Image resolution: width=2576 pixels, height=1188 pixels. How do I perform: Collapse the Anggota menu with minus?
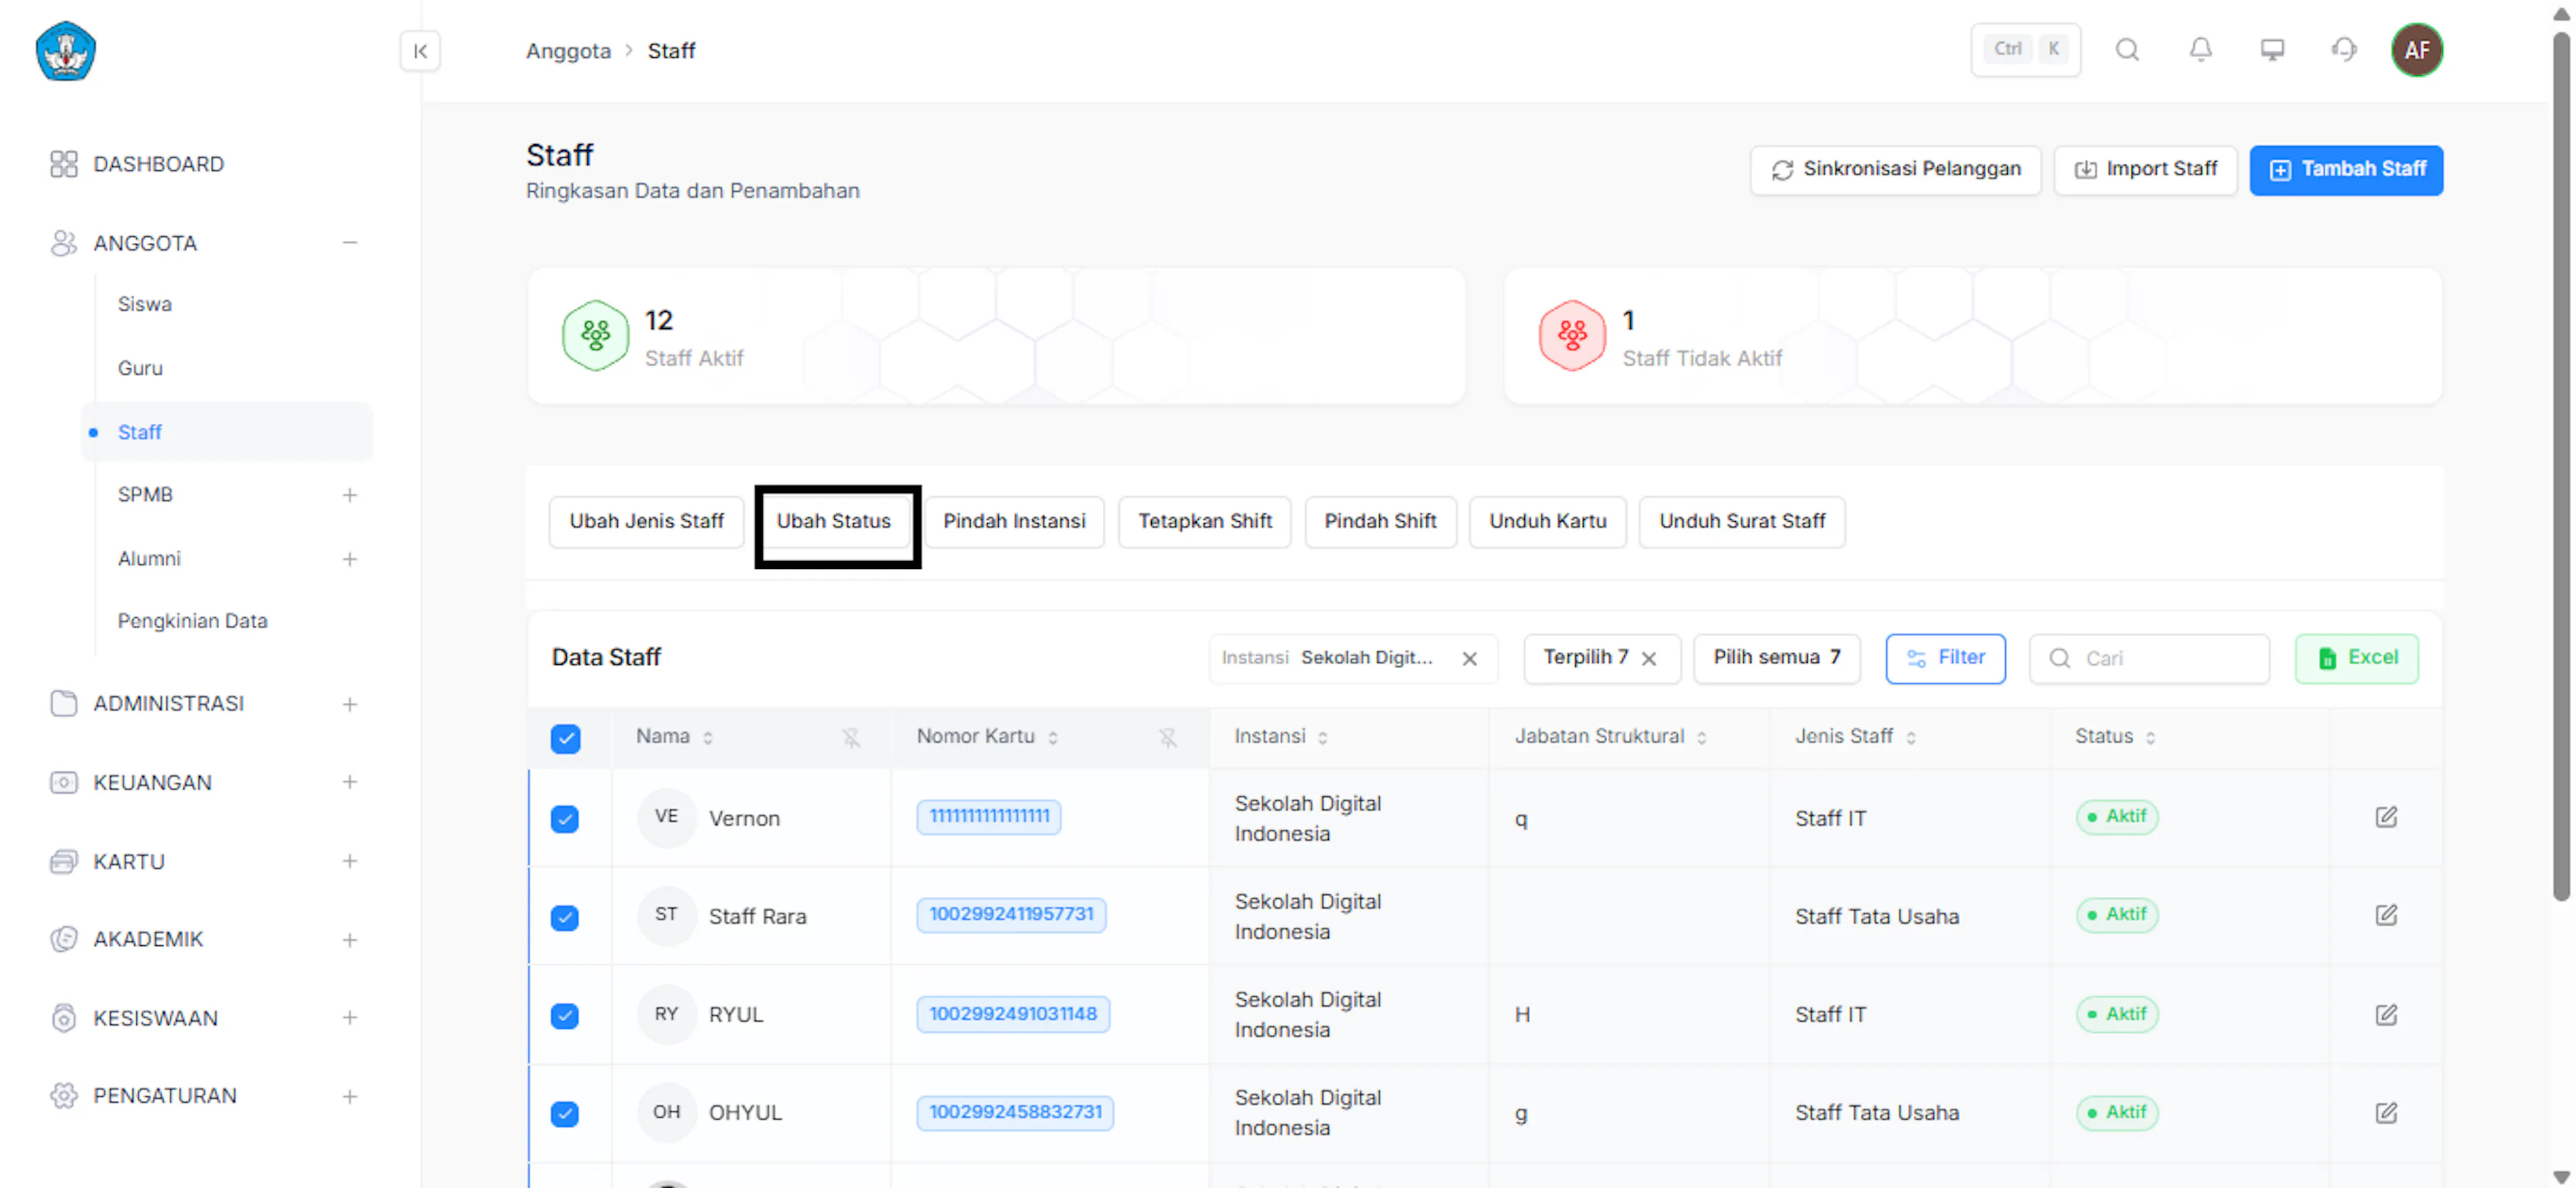coord(349,243)
